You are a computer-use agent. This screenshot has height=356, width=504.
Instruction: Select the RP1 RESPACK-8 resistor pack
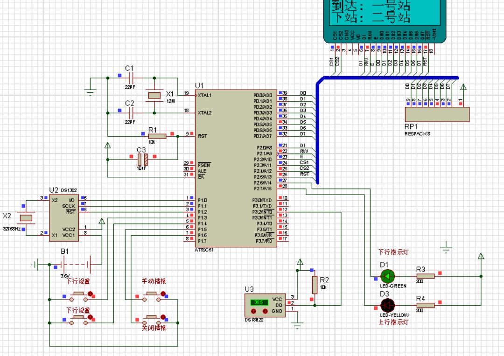click(x=437, y=114)
